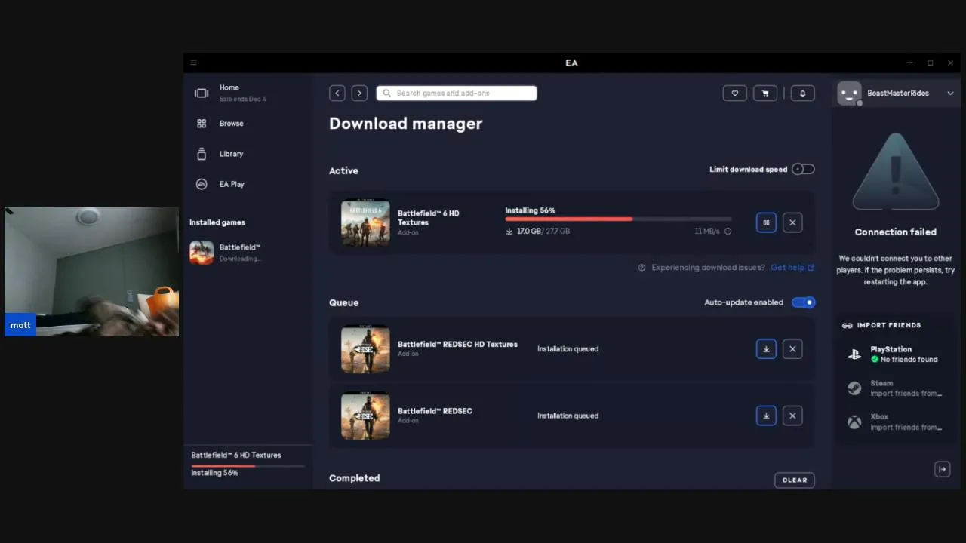Go back with the left arrow button
Image resolution: width=966 pixels, height=543 pixels.
337,93
